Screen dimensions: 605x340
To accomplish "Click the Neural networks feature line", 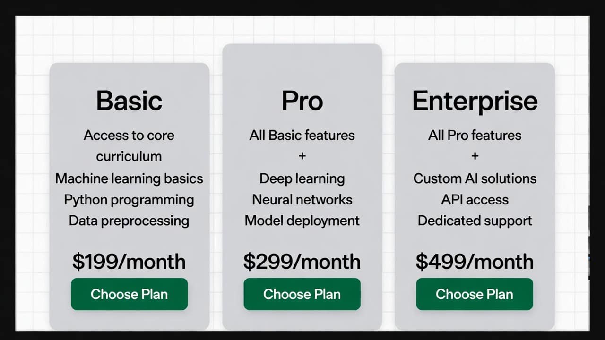I will click(x=302, y=199).
